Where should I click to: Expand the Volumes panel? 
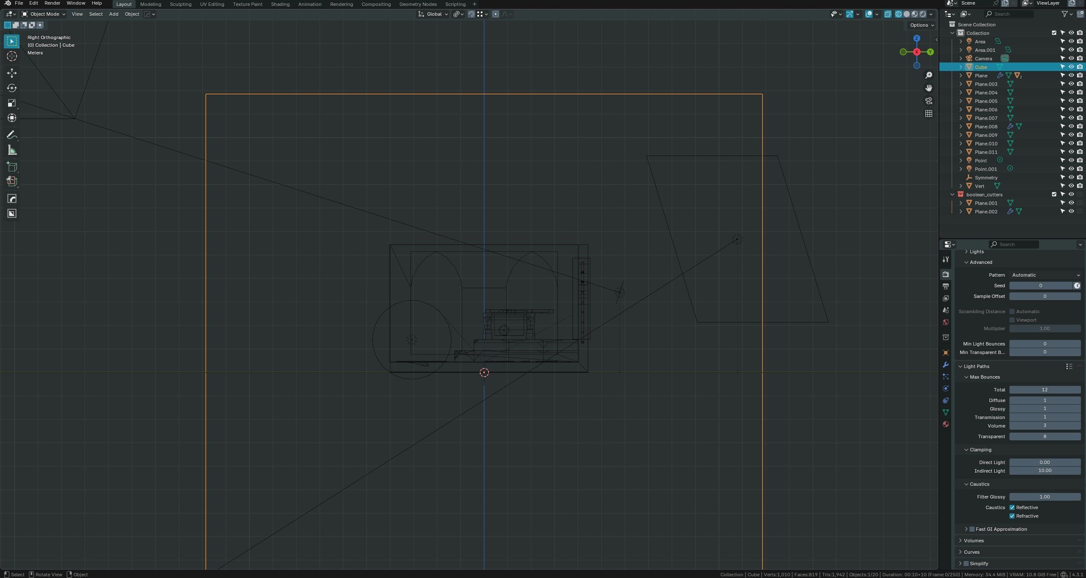[x=973, y=541]
